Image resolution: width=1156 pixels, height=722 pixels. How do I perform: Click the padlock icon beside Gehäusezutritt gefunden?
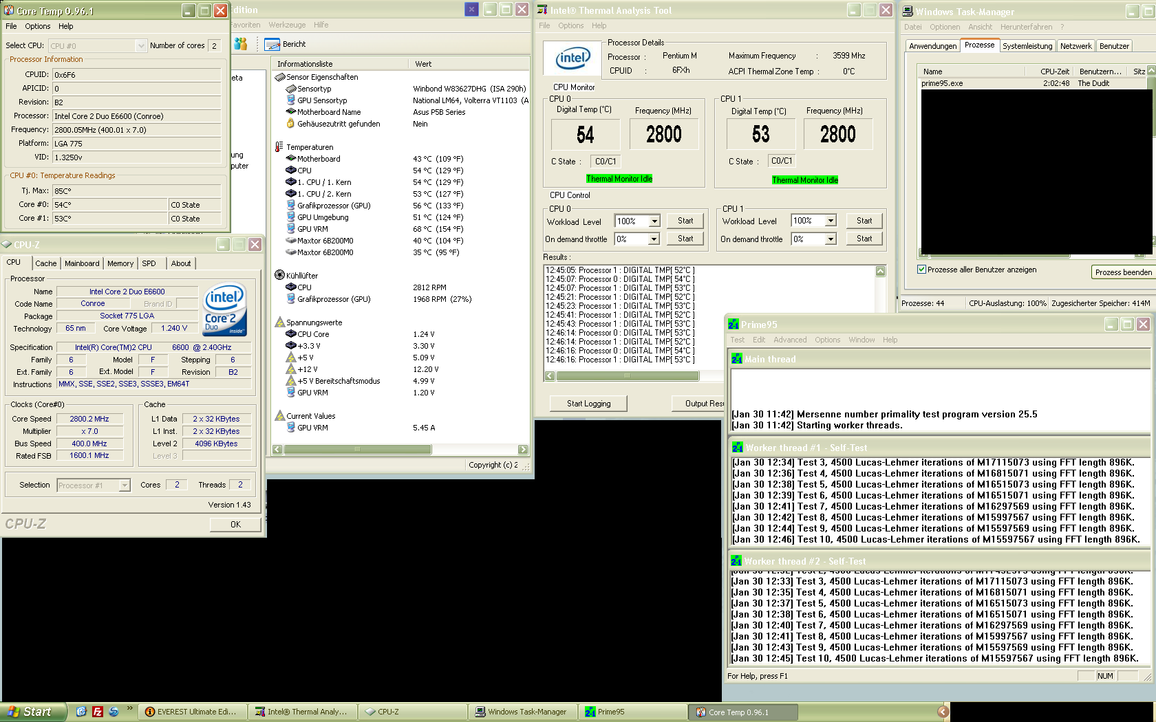pos(291,124)
